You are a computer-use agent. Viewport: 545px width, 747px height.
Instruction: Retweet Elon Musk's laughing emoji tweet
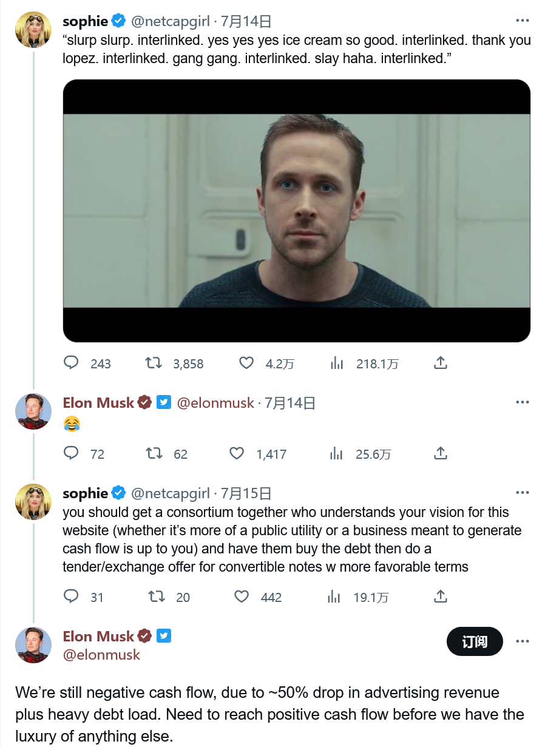tap(154, 453)
